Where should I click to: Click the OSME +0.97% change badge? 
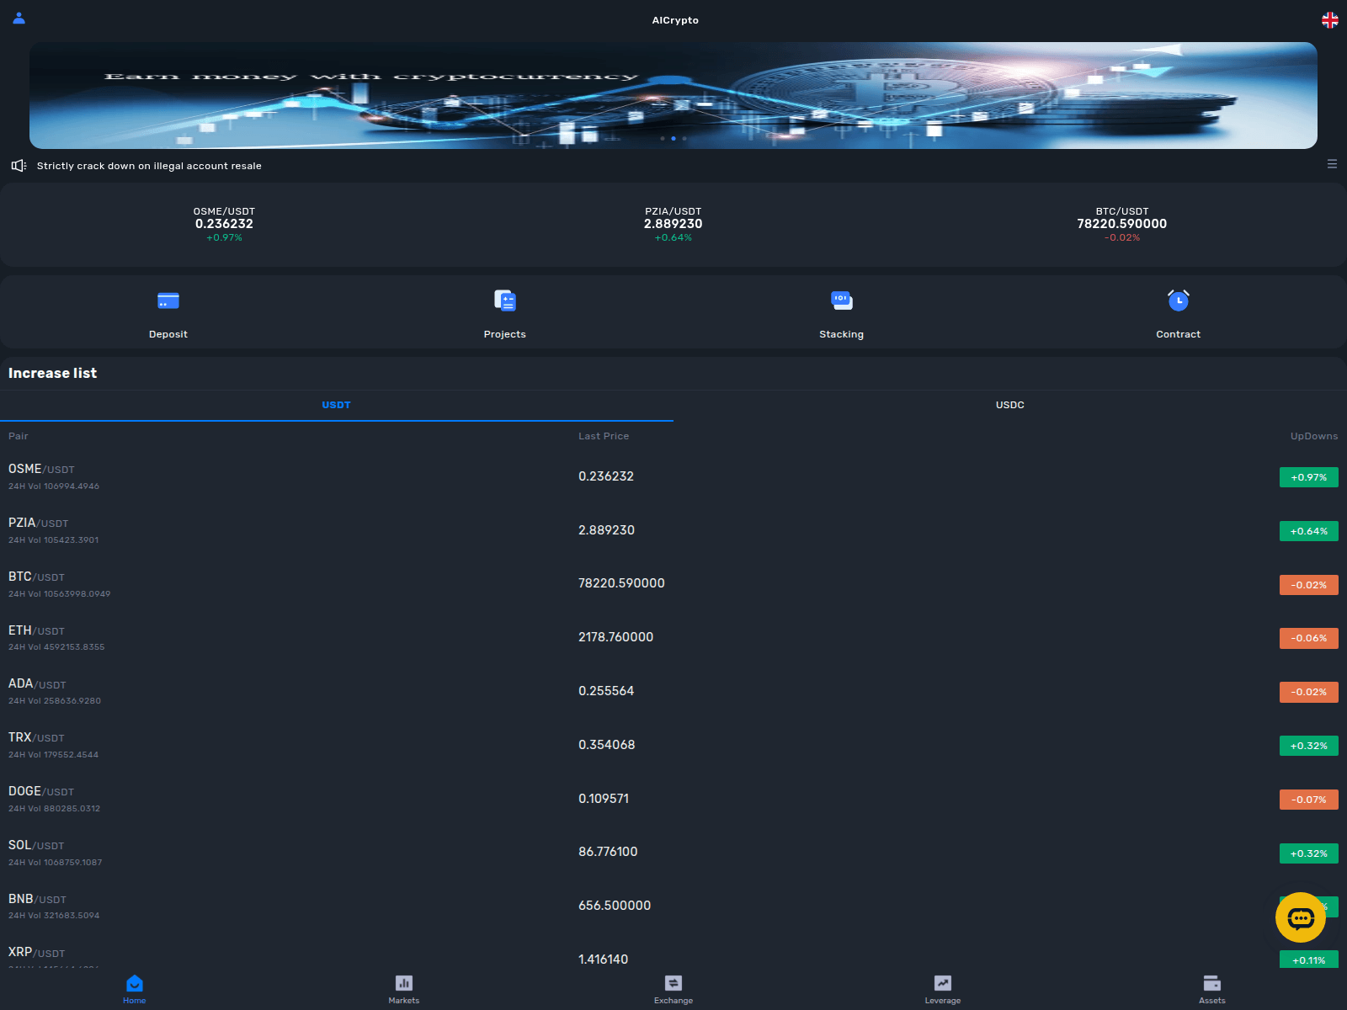click(1309, 477)
